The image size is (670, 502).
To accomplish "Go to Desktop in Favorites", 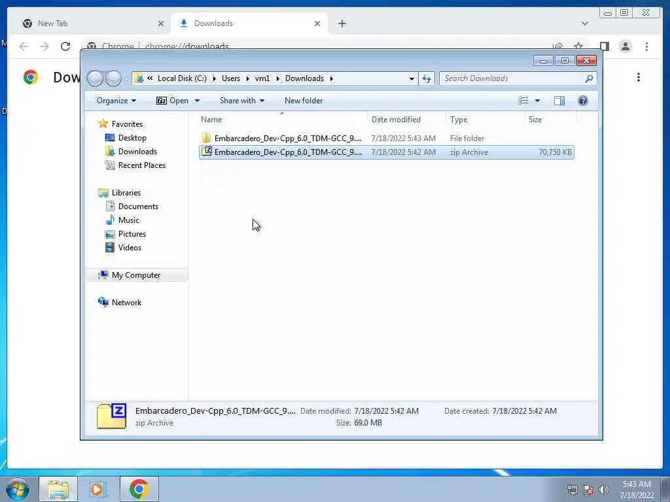I will click(132, 138).
